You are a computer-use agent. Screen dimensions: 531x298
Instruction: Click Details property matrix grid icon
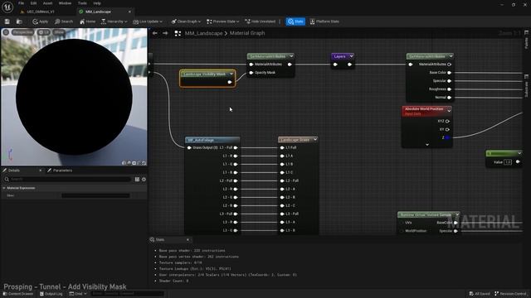[x=137, y=180]
